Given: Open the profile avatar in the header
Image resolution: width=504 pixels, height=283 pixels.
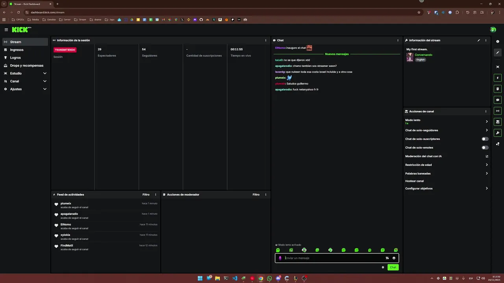Looking at the screenshot, I should pyautogui.click(x=493, y=29).
